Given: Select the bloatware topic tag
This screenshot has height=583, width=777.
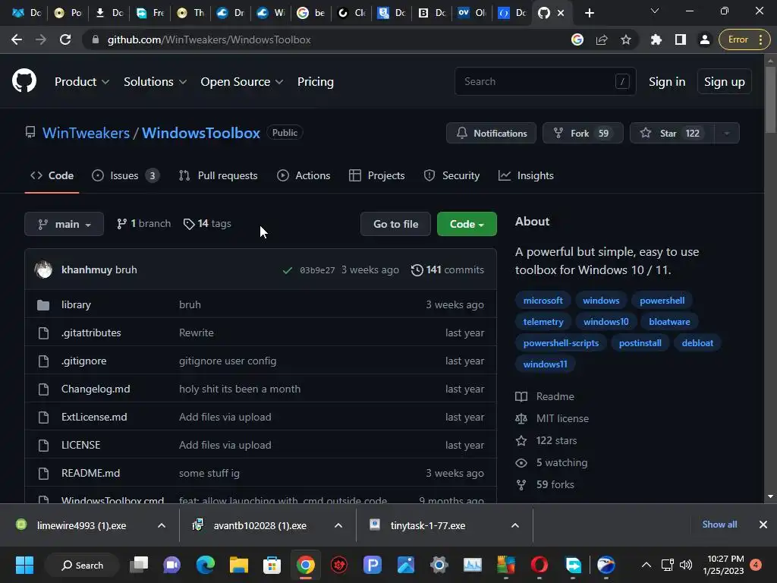Looking at the screenshot, I should [669, 322].
